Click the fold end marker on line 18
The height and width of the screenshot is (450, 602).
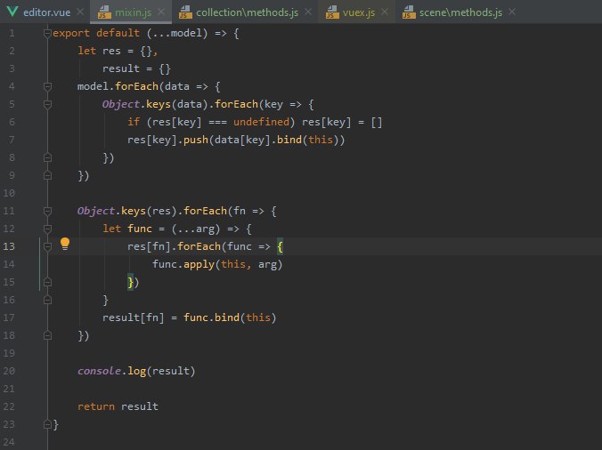click(47, 335)
